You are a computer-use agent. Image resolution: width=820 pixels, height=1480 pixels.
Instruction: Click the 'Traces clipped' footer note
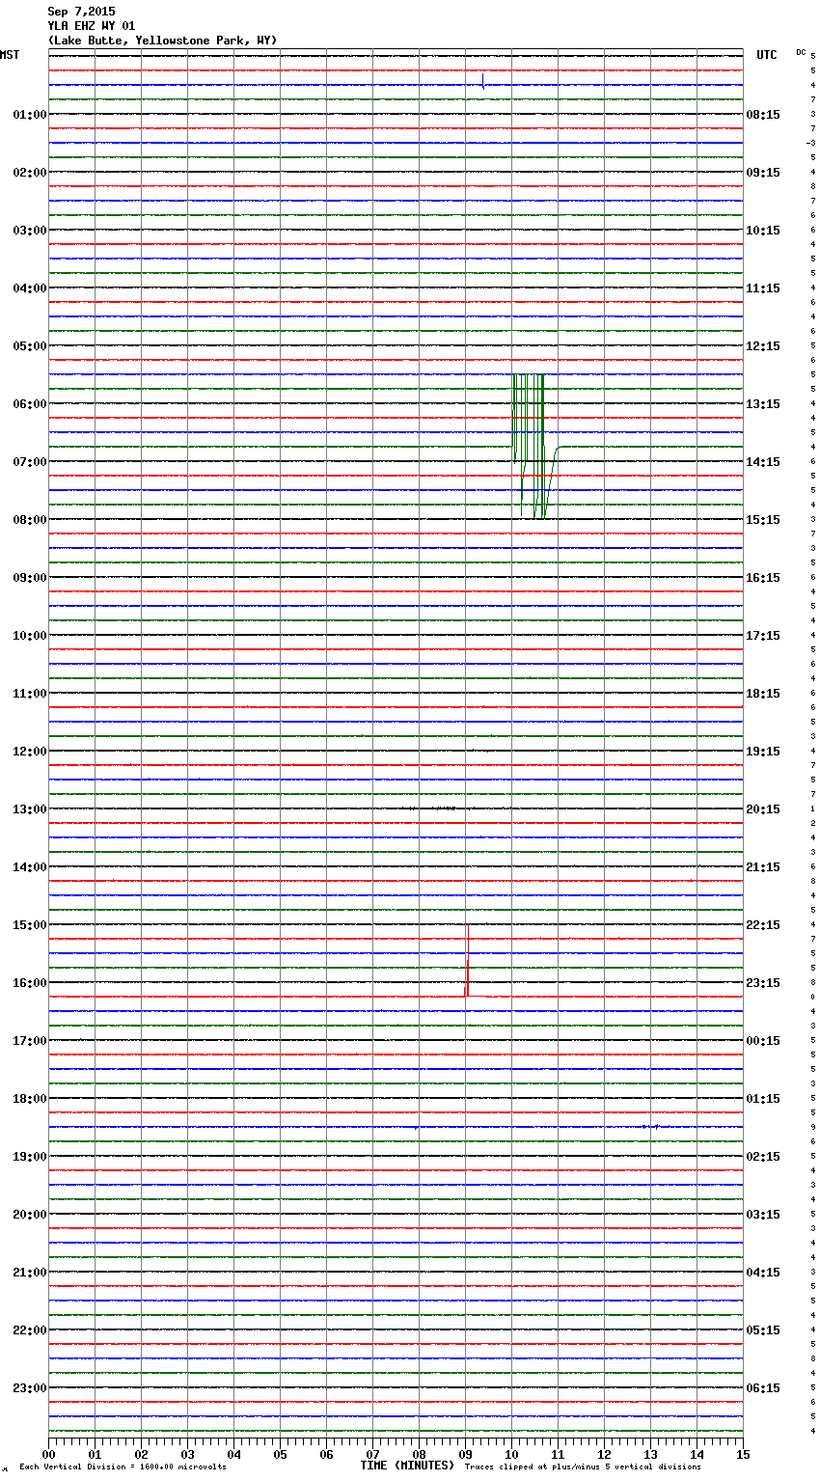pos(583,1467)
